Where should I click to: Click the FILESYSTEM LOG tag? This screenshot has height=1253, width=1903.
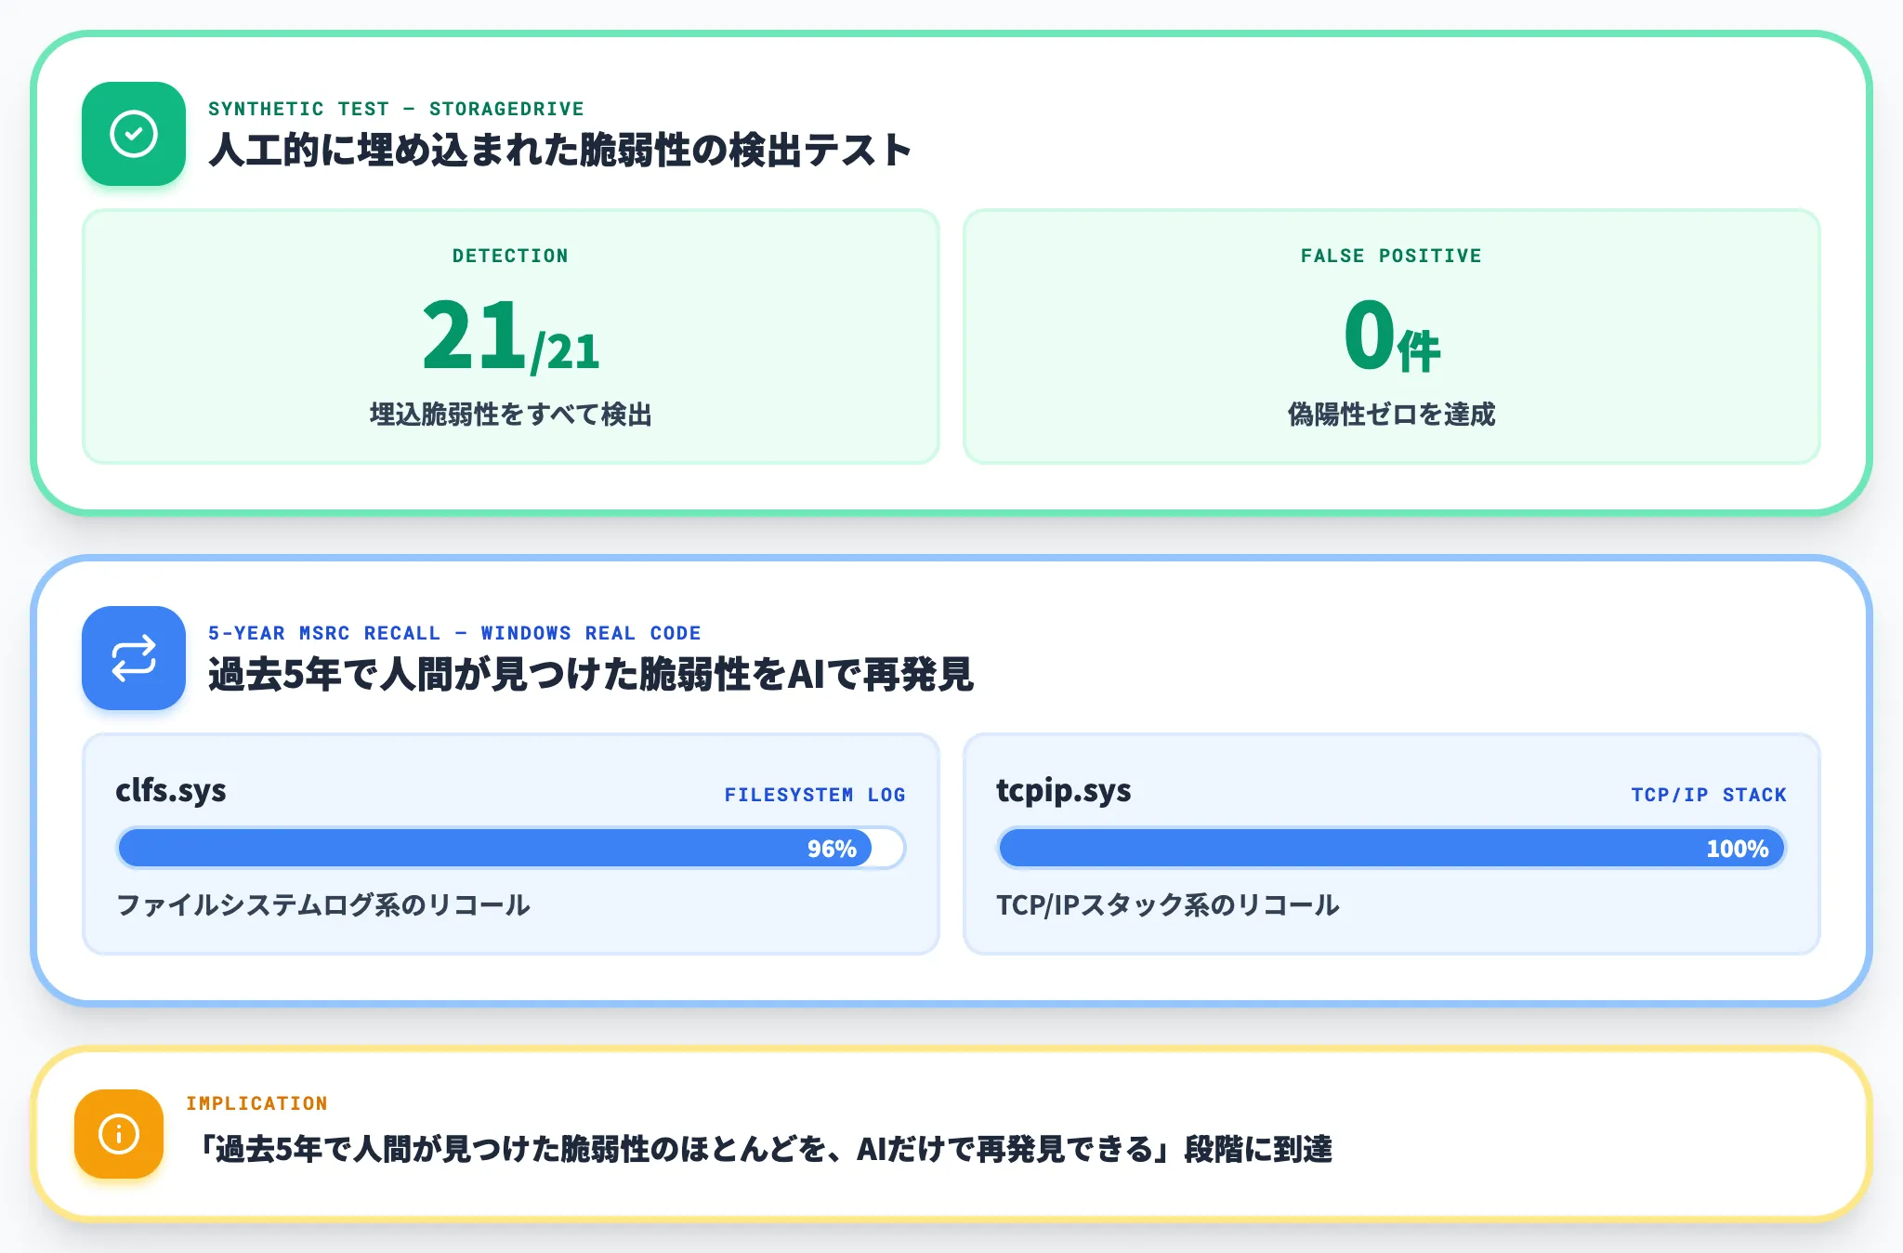coord(815,795)
